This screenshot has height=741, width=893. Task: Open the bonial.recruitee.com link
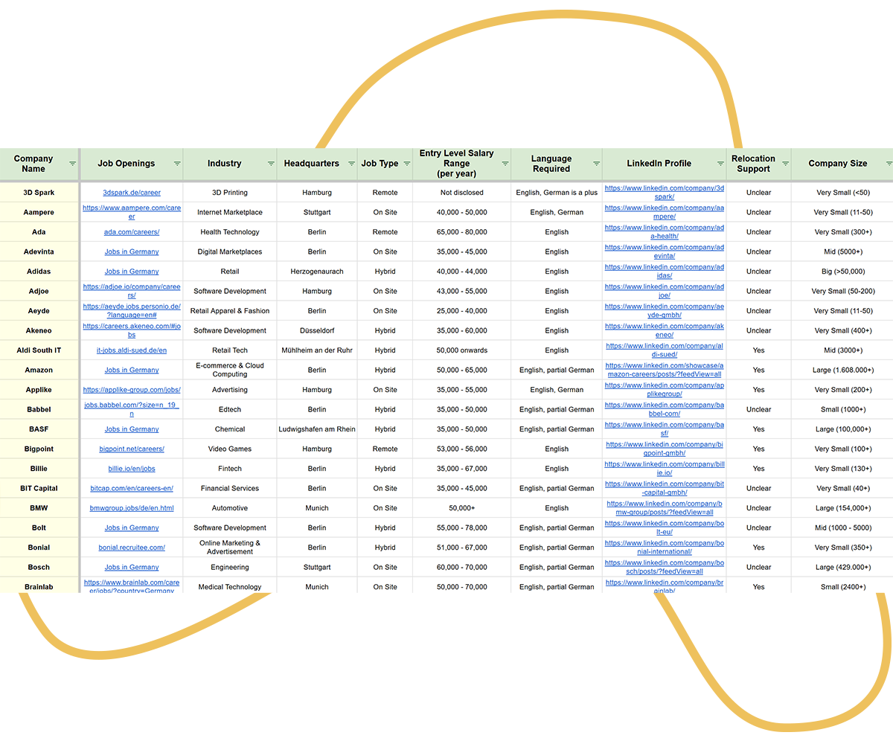click(x=132, y=548)
